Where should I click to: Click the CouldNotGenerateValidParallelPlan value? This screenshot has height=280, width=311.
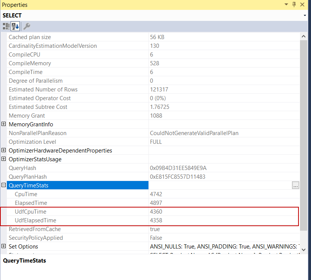194,133
